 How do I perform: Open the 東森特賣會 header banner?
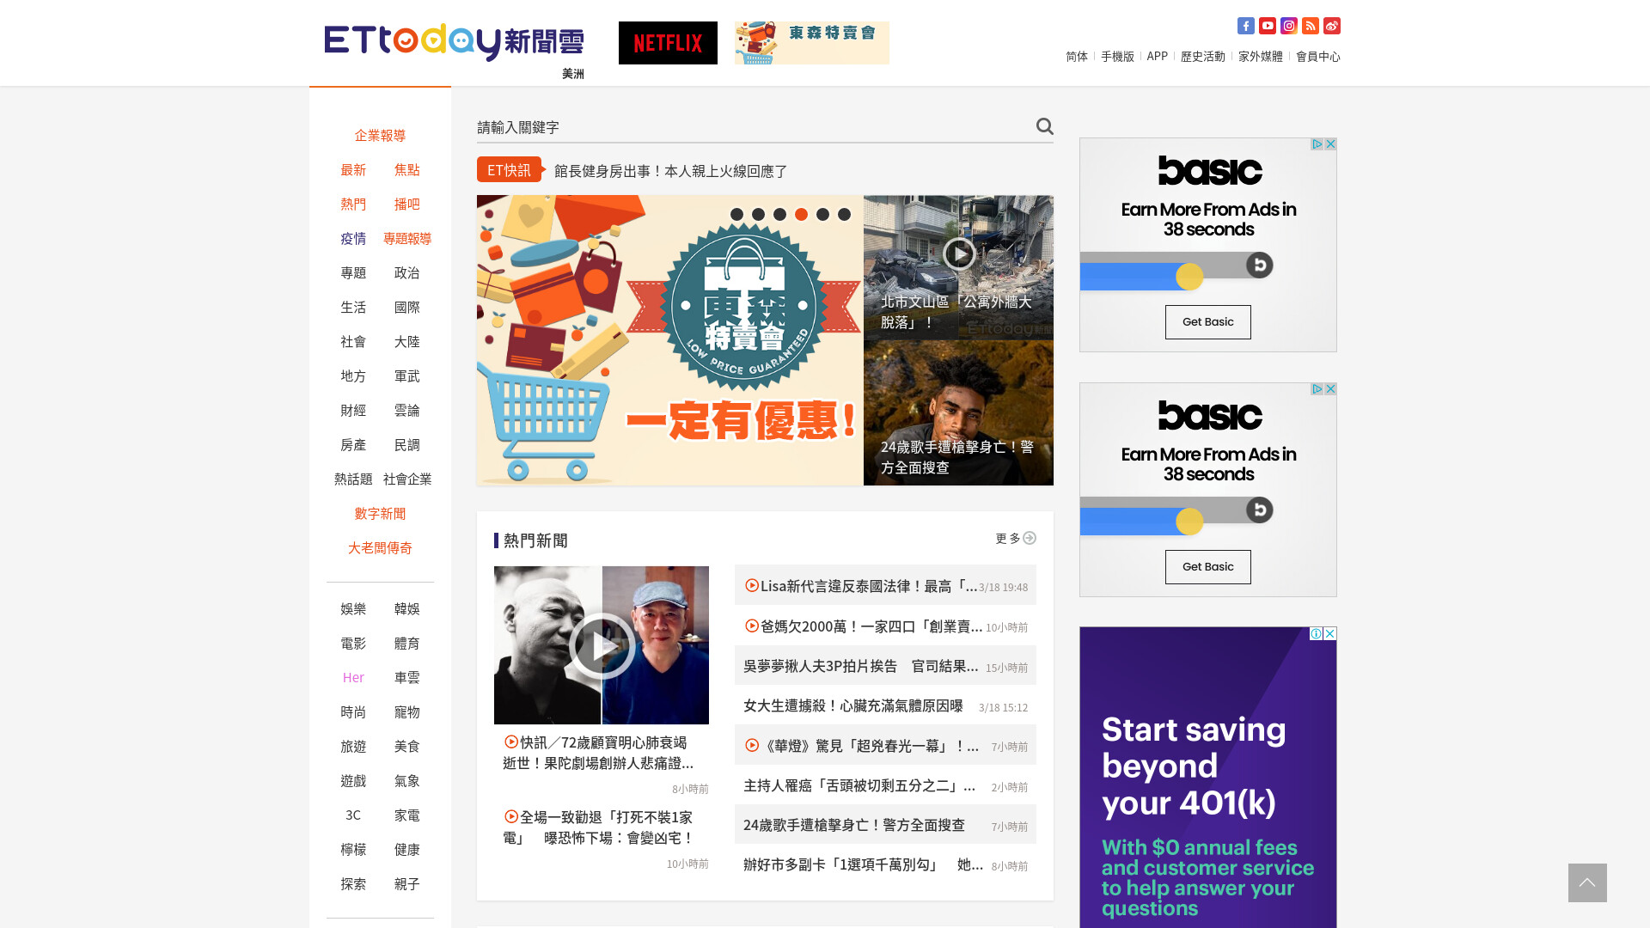(812, 43)
